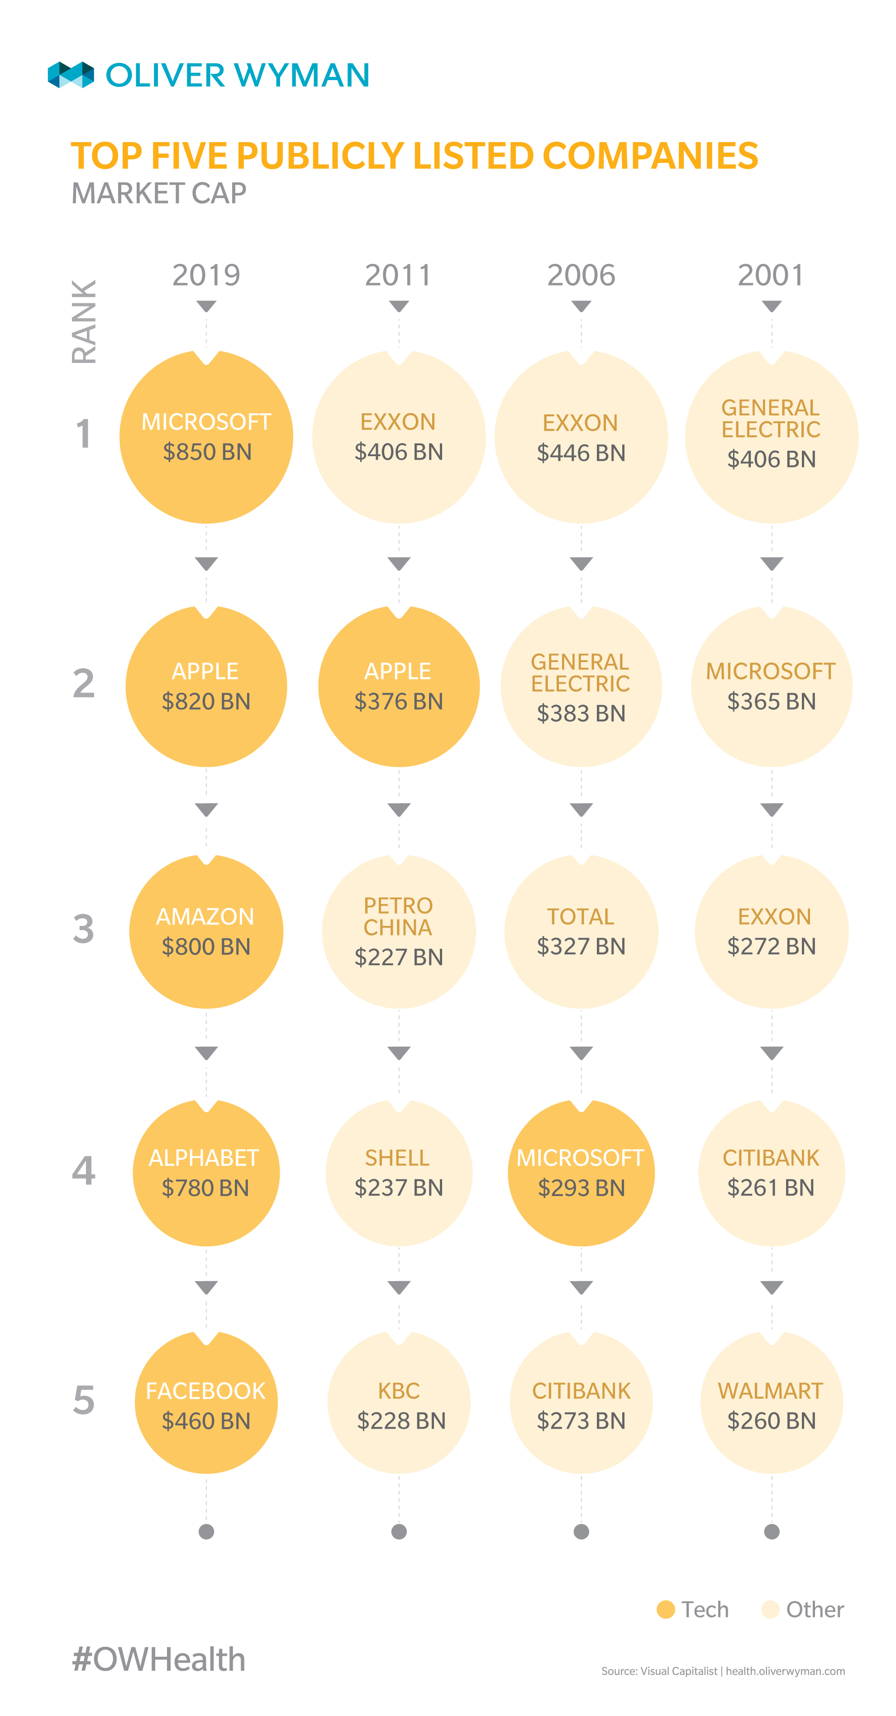This screenshot has width=896, height=1716.
Task: Click the arrow below the 2019 heading
Action: point(206,306)
